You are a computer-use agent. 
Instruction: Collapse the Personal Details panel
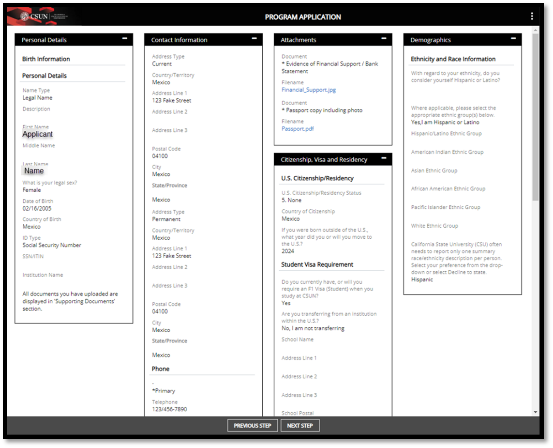(125, 38)
